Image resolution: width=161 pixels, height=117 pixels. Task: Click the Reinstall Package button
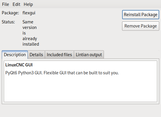click(x=141, y=15)
